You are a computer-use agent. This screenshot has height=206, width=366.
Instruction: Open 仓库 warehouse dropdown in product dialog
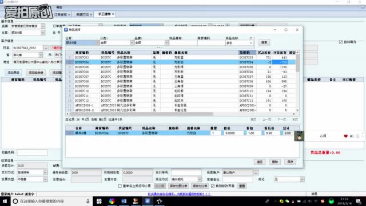pyautogui.click(x=98, y=43)
